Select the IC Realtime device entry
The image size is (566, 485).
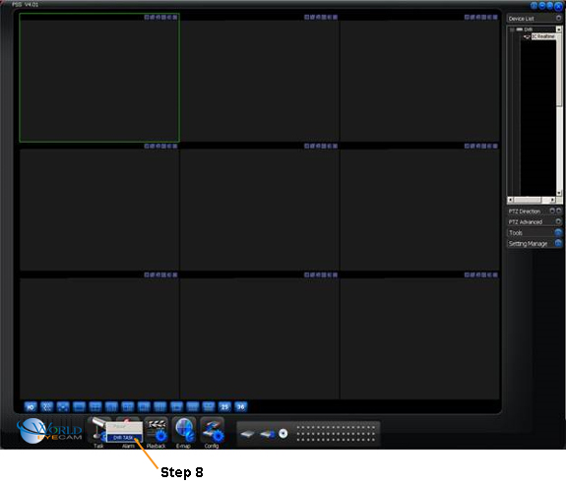pos(543,36)
